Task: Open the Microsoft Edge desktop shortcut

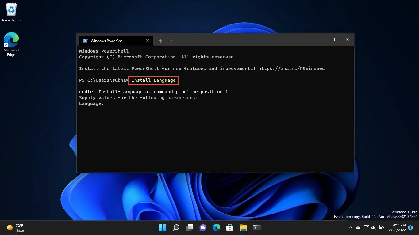Action: pyautogui.click(x=11, y=44)
